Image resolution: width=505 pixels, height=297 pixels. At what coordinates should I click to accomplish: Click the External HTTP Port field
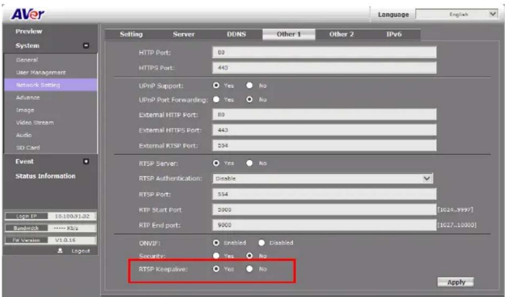click(324, 114)
